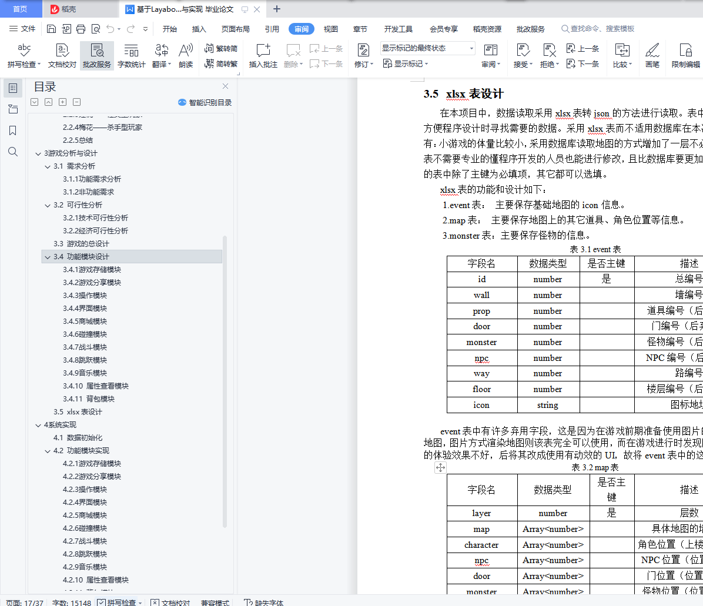Open the 审阅 review pane button
This screenshot has width=703, height=606.
click(491, 56)
